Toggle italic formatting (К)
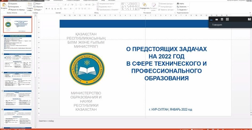Screen dimensions: 252x130 coord(49,9)
